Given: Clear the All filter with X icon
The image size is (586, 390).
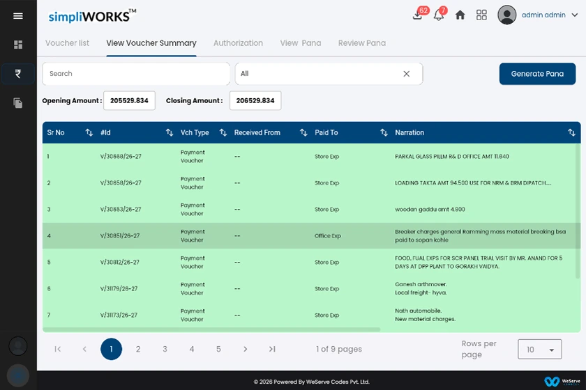Looking at the screenshot, I should [x=407, y=74].
